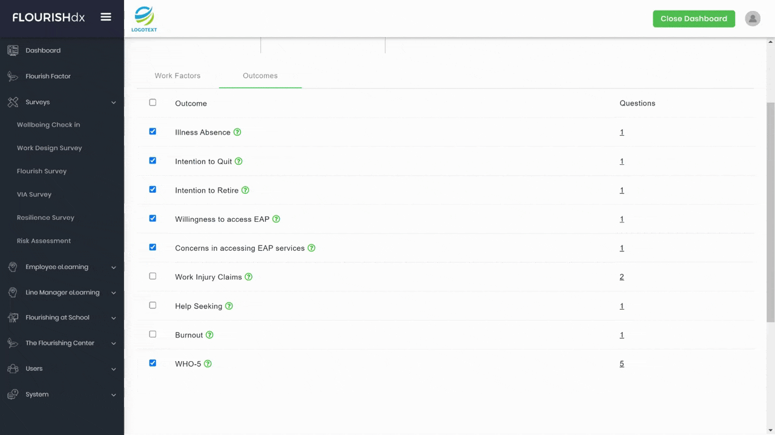This screenshot has width=775, height=435.
Task: Open the Wellbeing Check in menu item
Action: point(48,125)
